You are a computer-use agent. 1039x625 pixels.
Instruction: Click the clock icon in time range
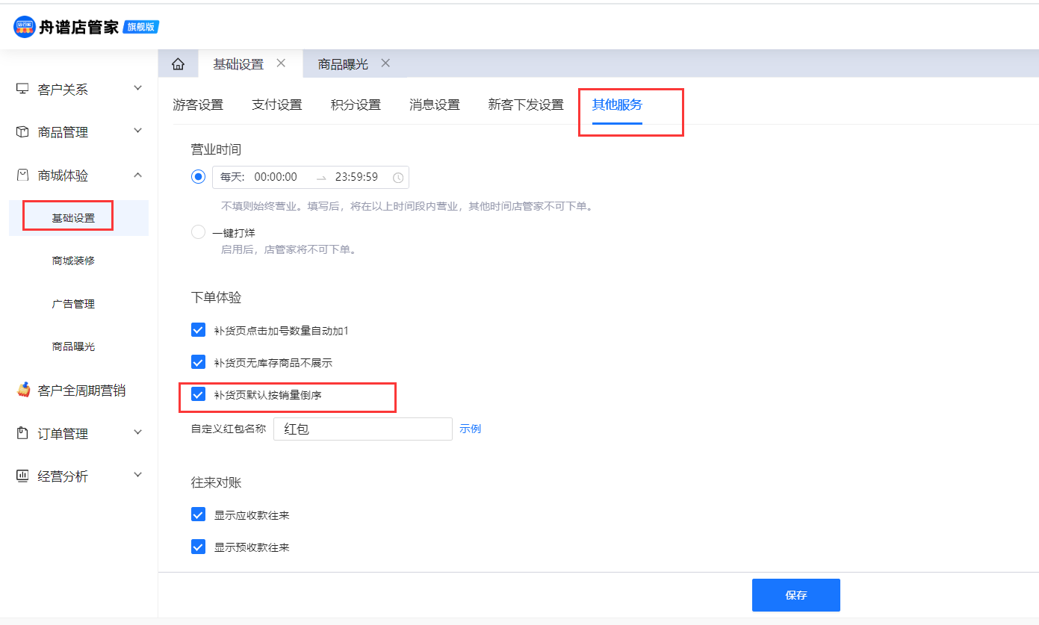398,178
